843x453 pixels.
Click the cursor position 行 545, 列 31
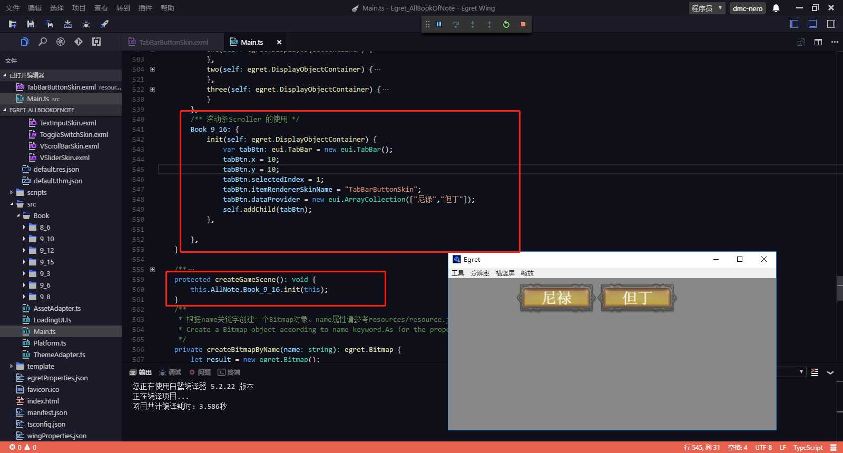[702, 448]
